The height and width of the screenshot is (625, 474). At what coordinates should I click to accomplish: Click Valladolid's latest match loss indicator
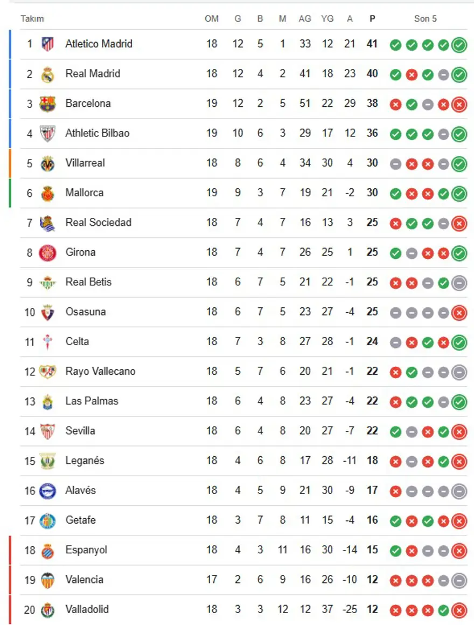pos(459,610)
